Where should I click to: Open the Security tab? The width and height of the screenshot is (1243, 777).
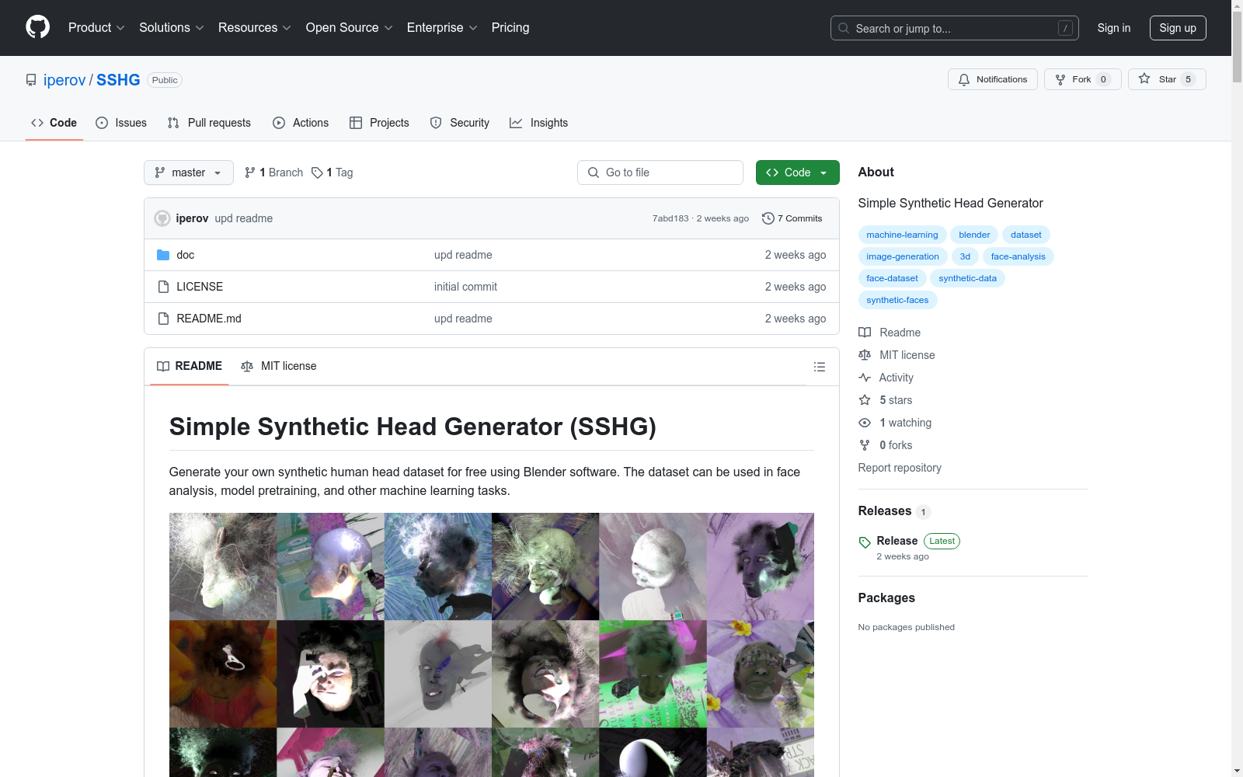[460, 123]
